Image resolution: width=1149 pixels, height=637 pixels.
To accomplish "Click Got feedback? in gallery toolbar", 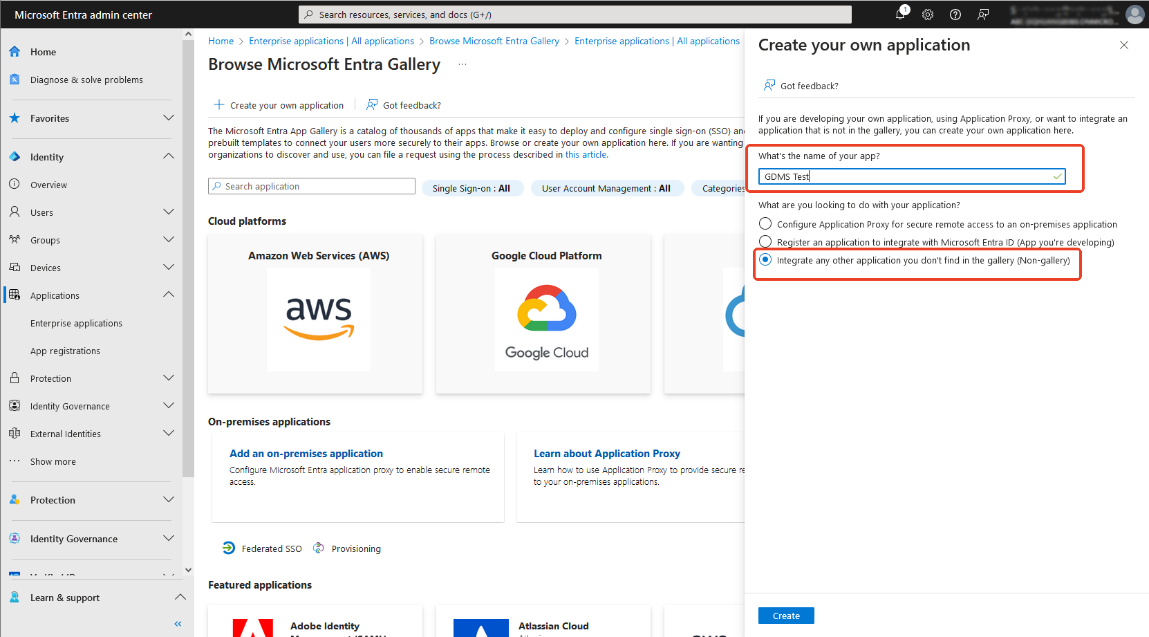I will pyautogui.click(x=404, y=105).
